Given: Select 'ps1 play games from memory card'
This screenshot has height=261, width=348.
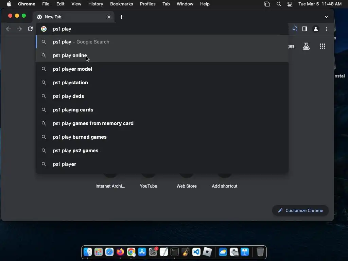Looking at the screenshot, I should 162,123.
